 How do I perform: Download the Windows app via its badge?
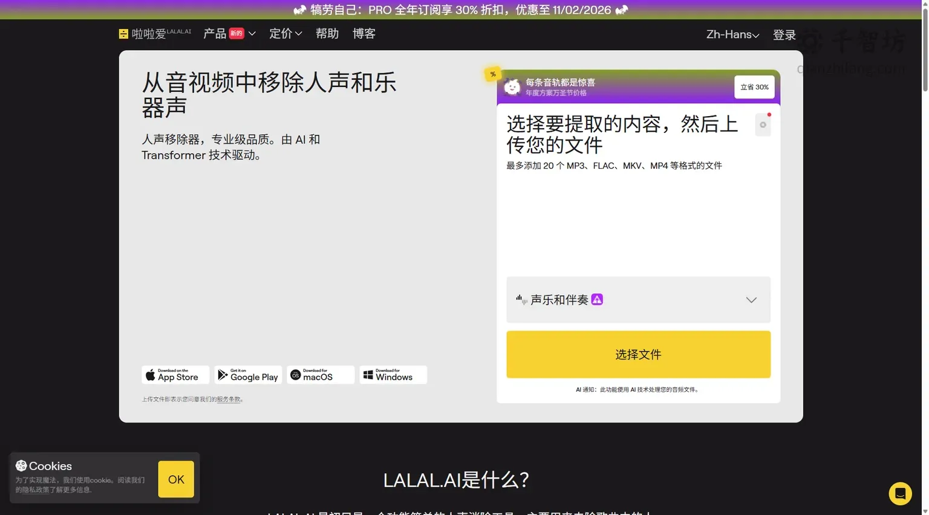[393, 375]
